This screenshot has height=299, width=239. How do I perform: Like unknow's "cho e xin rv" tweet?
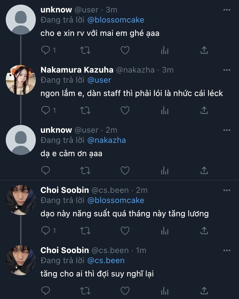click(x=125, y=50)
